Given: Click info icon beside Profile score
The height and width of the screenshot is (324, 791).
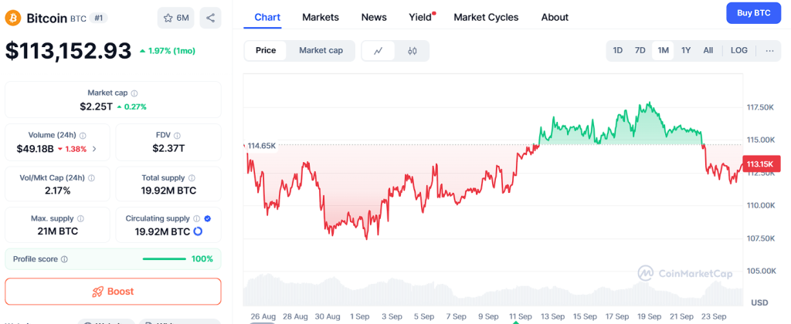Looking at the screenshot, I should point(64,259).
